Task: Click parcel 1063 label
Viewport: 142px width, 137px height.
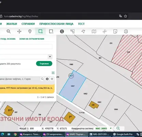Action: pyautogui.click(x=99, y=102)
